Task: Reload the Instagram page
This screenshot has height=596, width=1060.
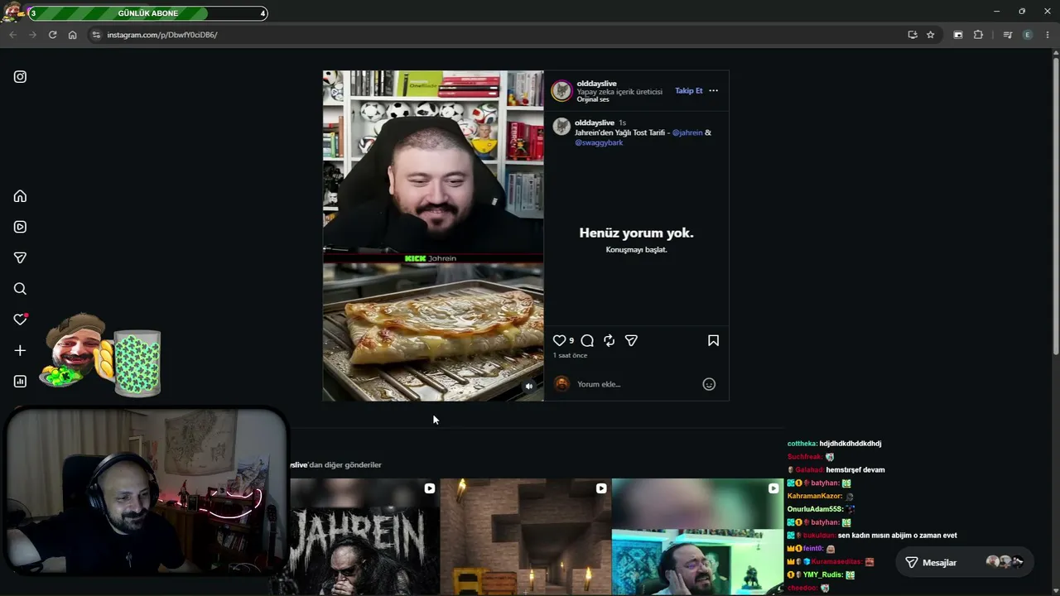Action: (x=52, y=35)
